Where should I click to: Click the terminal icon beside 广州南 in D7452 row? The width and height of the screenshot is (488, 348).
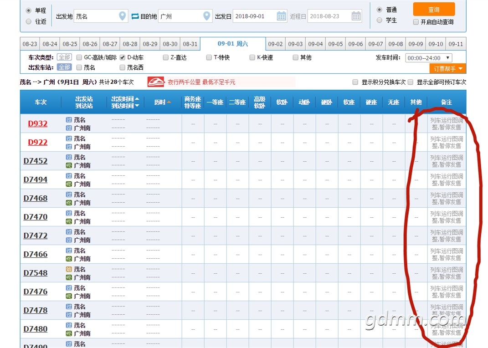(69, 165)
